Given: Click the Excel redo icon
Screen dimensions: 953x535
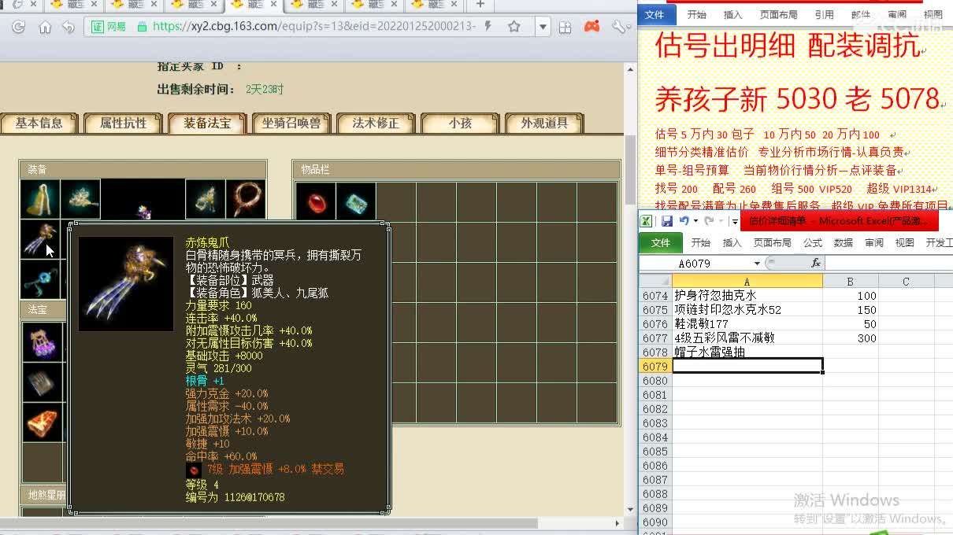Looking at the screenshot, I should (x=709, y=221).
